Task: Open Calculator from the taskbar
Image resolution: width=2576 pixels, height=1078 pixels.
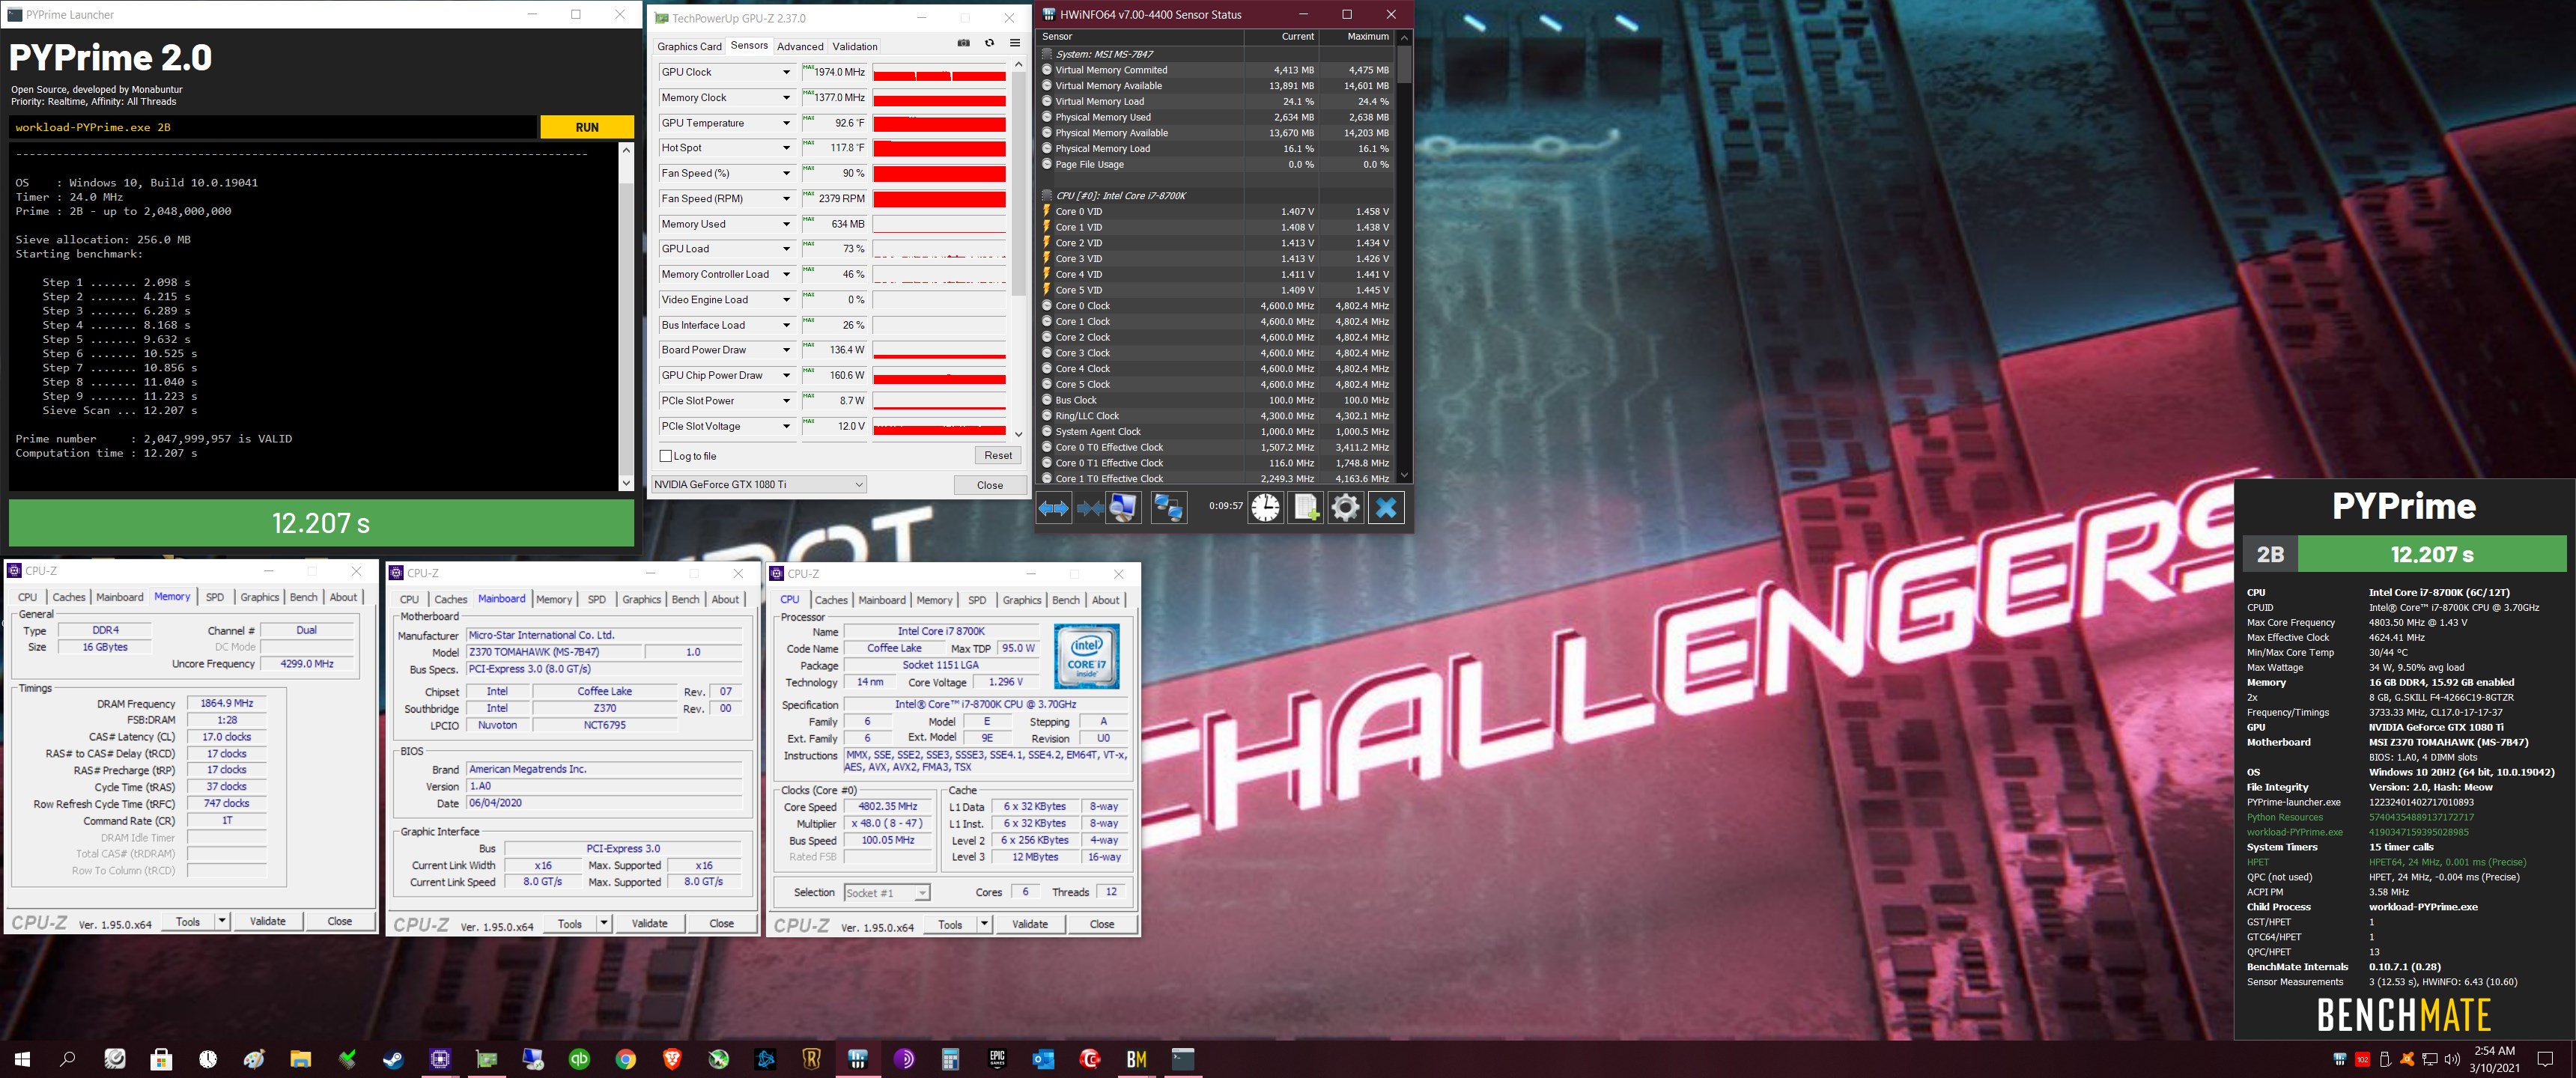Action: pyautogui.click(x=950, y=1058)
